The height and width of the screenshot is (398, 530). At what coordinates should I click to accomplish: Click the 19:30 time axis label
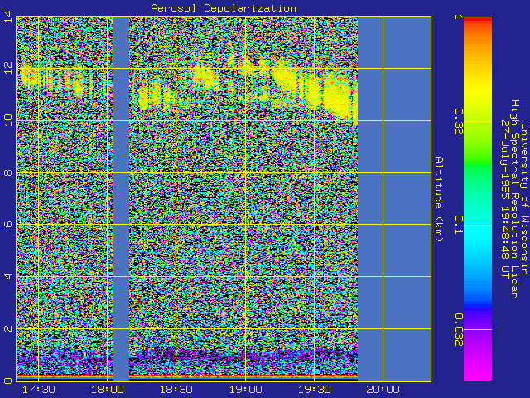[314, 390]
